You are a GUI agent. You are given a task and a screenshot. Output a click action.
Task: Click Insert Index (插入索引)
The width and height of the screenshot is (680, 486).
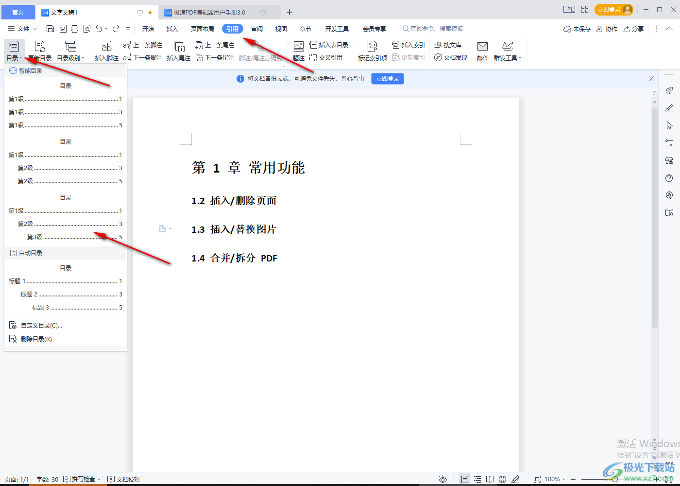[408, 45]
